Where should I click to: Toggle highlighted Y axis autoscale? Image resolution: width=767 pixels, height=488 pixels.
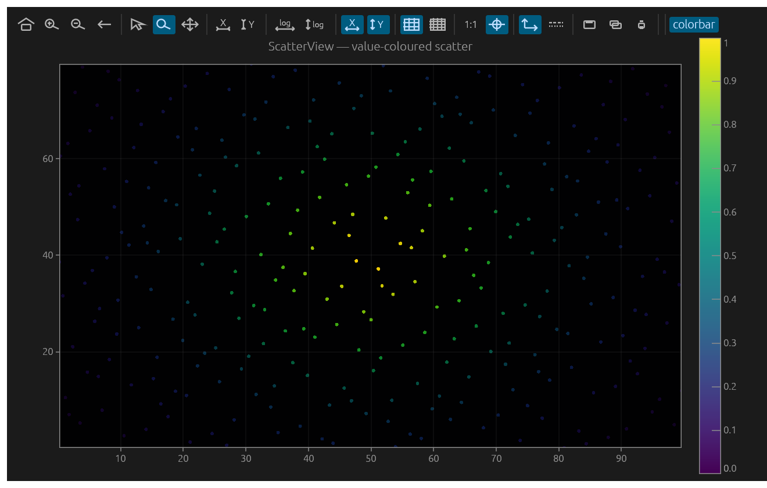click(378, 24)
